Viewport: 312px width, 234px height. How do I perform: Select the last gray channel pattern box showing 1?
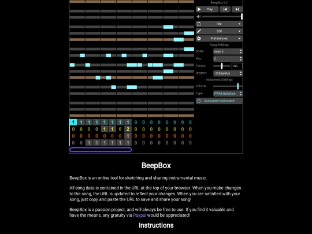[128, 143]
